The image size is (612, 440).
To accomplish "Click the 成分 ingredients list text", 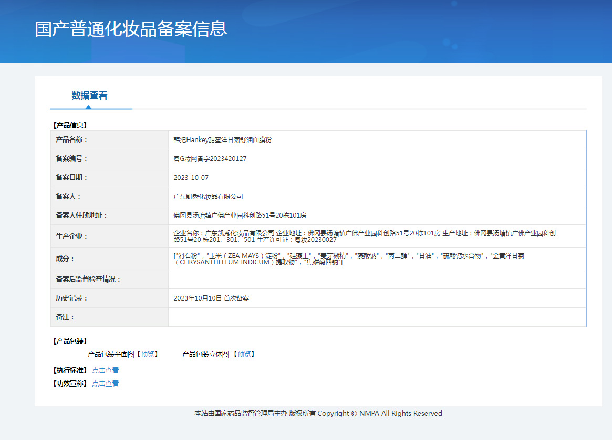I will (x=348, y=259).
